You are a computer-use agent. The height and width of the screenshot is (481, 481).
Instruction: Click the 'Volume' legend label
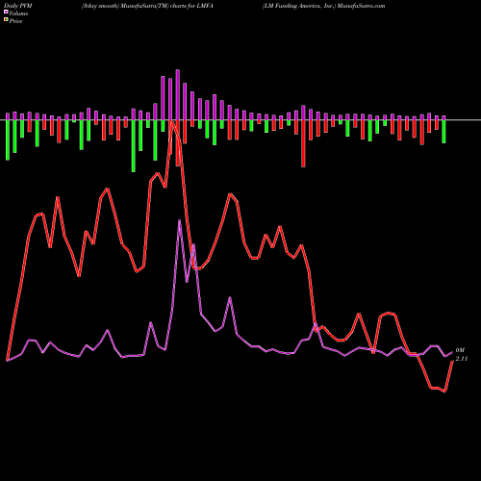(x=18, y=13)
